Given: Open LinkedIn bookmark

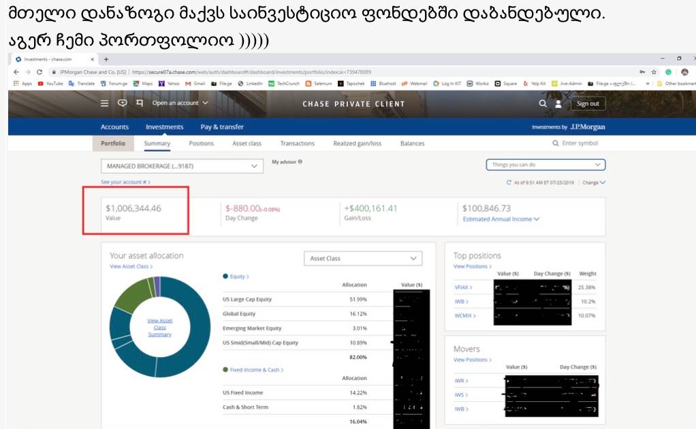Looking at the screenshot, I should (x=251, y=84).
